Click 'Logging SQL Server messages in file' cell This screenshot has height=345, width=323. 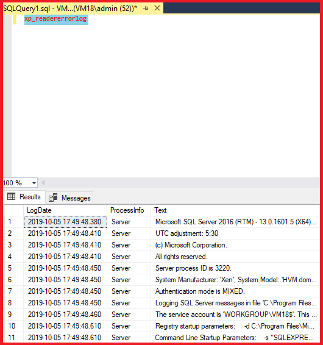[x=235, y=303]
